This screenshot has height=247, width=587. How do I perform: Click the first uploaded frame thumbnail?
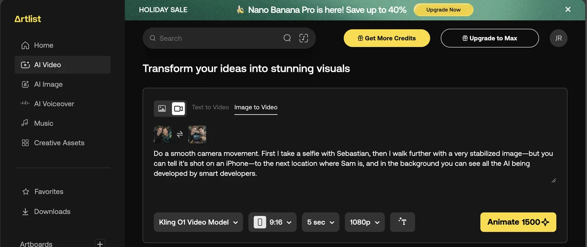click(162, 134)
